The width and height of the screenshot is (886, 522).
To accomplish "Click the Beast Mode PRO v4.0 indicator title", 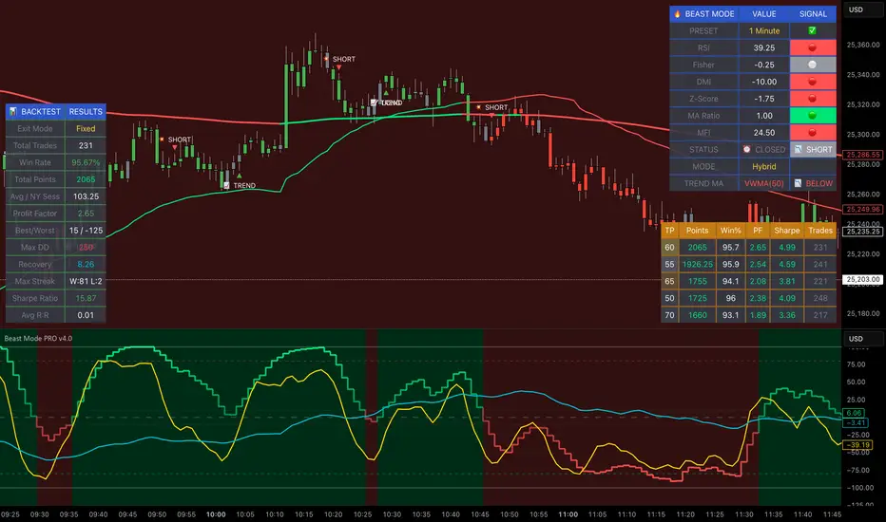I will [x=38, y=338].
